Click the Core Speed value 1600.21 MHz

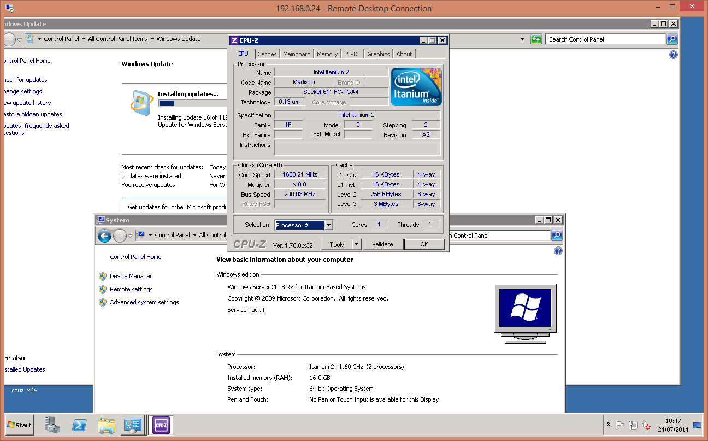click(299, 175)
